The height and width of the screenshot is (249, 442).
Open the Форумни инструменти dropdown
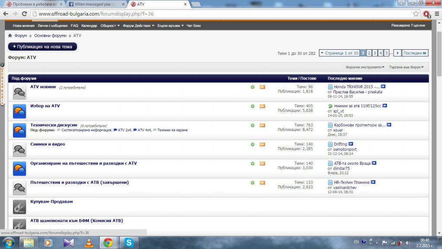(x=365, y=67)
